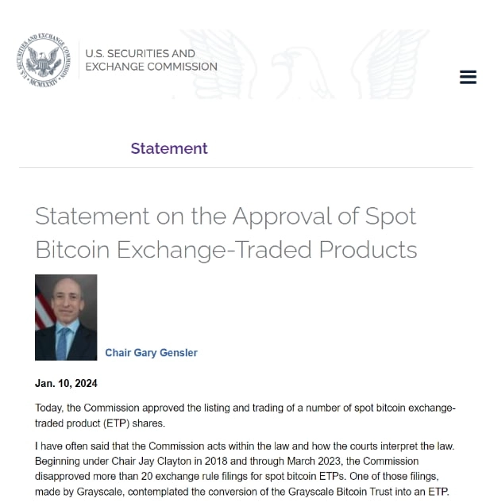Image resolution: width=486 pixels, height=502 pixels.
Task: Click the Jan. 10, 2024 date
Action: point(67,384)
